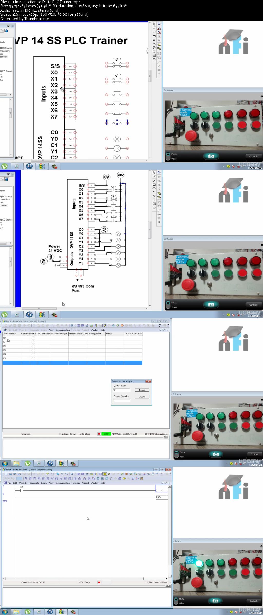Click the blue Help question icon in Ladder Diagram toolbar

(x=72, y=474)
